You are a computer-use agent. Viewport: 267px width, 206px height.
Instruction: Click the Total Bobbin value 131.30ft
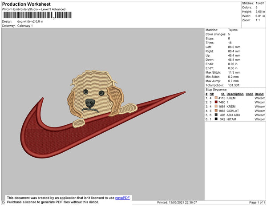point(234,85)
